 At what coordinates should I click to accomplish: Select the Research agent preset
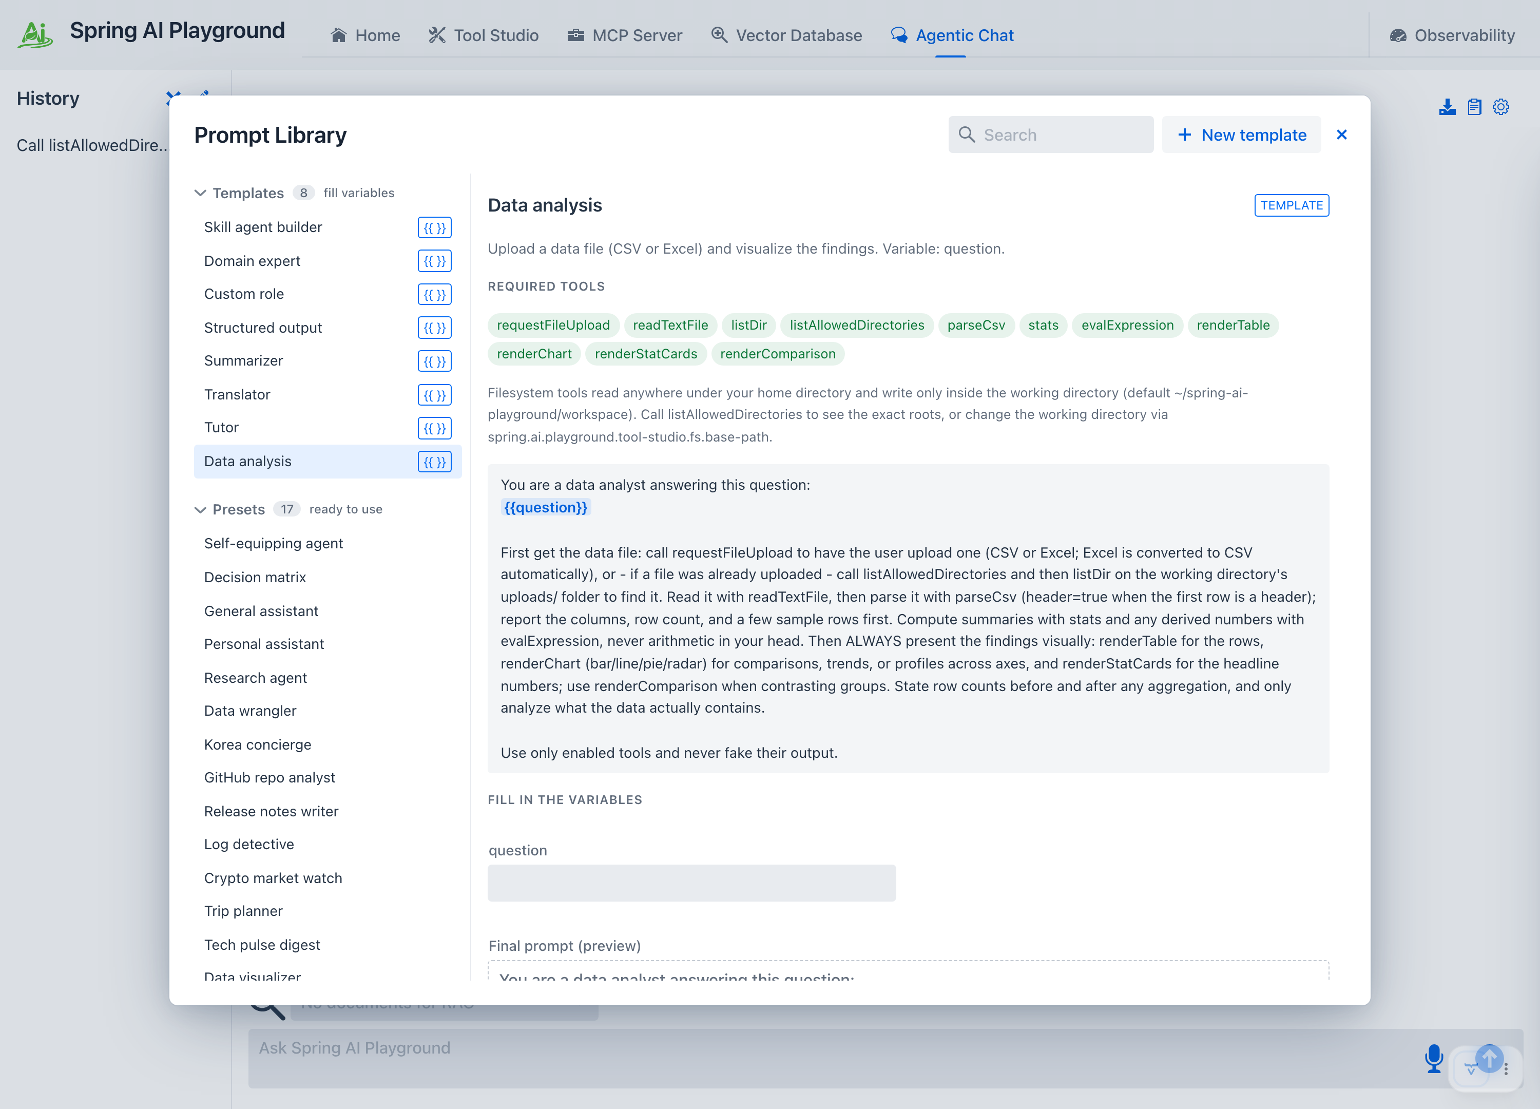pyautogui.click(x=328, y=678)
